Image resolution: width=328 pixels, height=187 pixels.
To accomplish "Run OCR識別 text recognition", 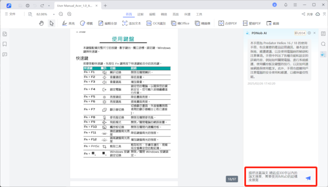I will pyautogui.click(x=156, y=23).
